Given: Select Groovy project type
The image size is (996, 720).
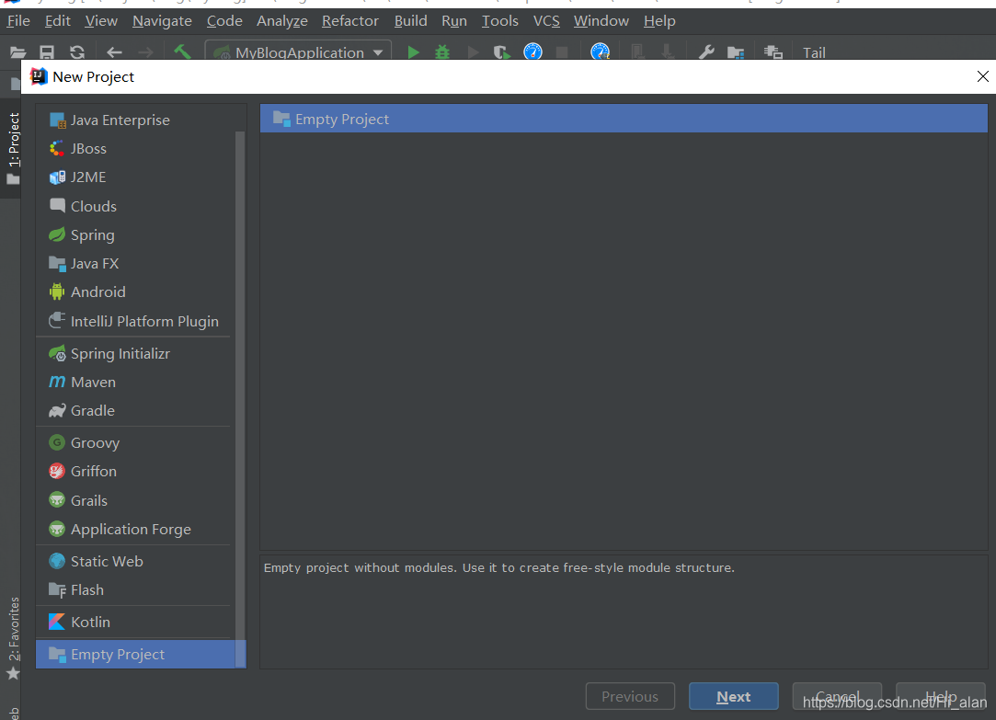Looking at the screenshot, I should (133, 442).
